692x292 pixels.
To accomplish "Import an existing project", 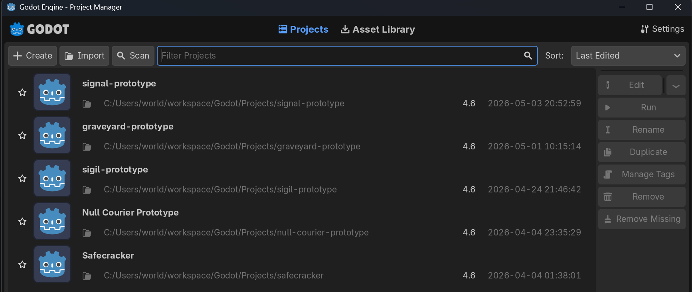I will point(85,56).
